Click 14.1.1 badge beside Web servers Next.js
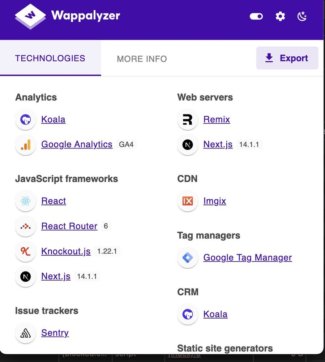325x362 pixels. point(249,144)
